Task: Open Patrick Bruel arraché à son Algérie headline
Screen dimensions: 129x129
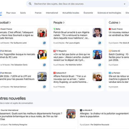Action: point(71,35)
